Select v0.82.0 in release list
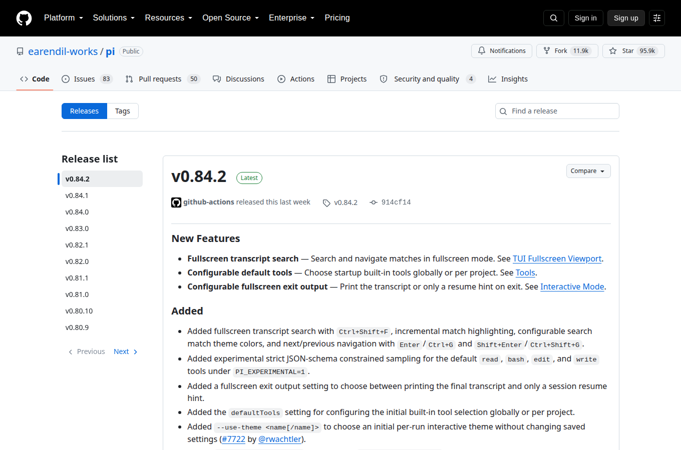 102,261
